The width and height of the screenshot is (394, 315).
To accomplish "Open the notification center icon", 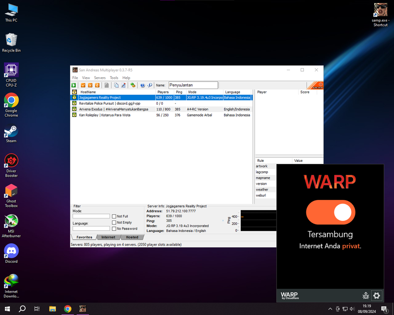I will [384, 309].
